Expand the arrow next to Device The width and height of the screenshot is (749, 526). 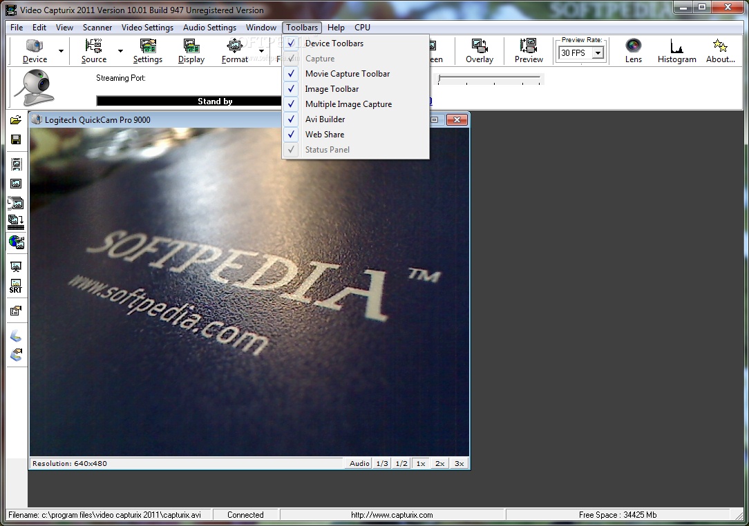tap(61, 50)
